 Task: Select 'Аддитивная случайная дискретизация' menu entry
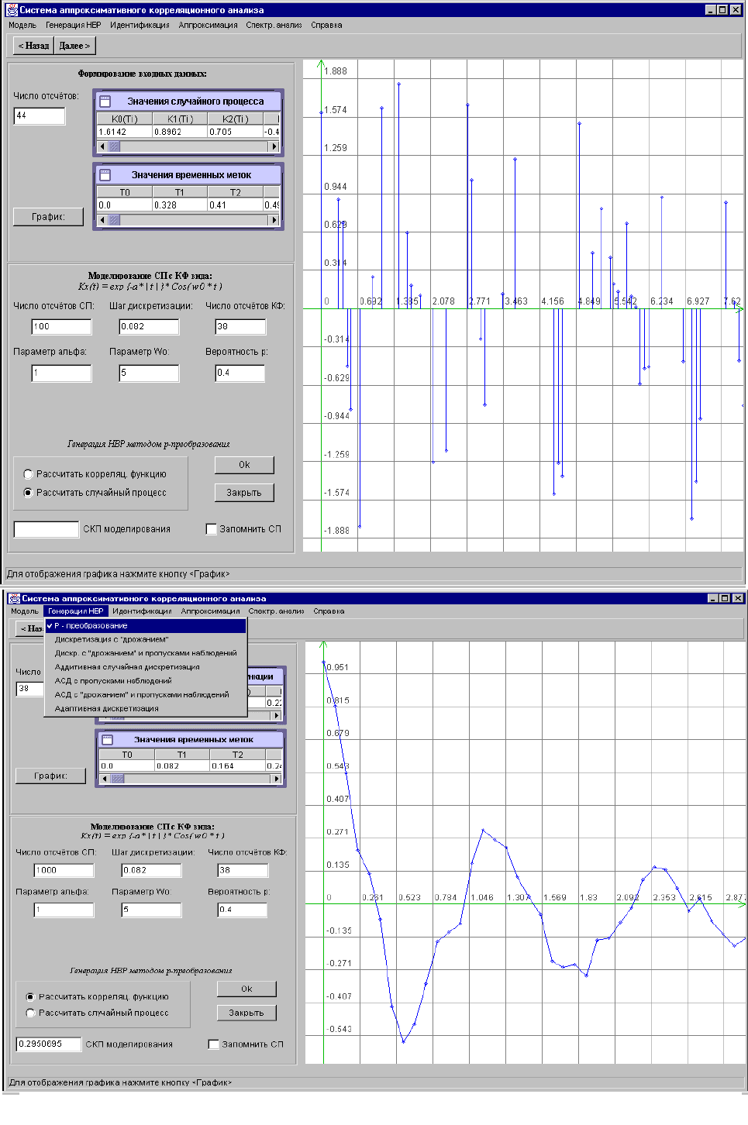tap(127, 667)
